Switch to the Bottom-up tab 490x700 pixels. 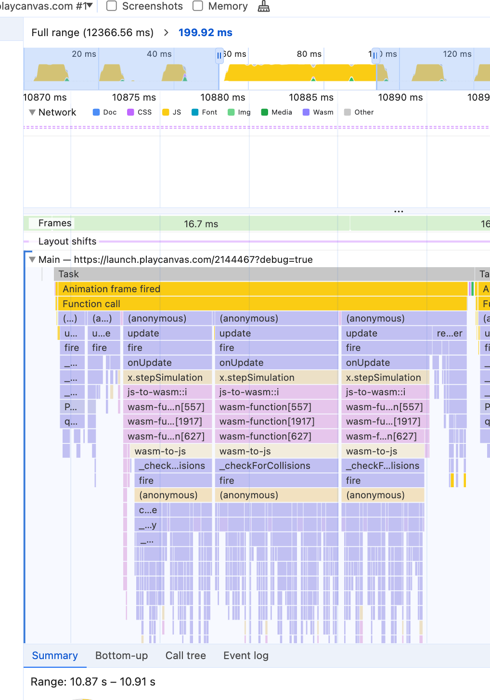pyautogui.click(x=121, y=656)
